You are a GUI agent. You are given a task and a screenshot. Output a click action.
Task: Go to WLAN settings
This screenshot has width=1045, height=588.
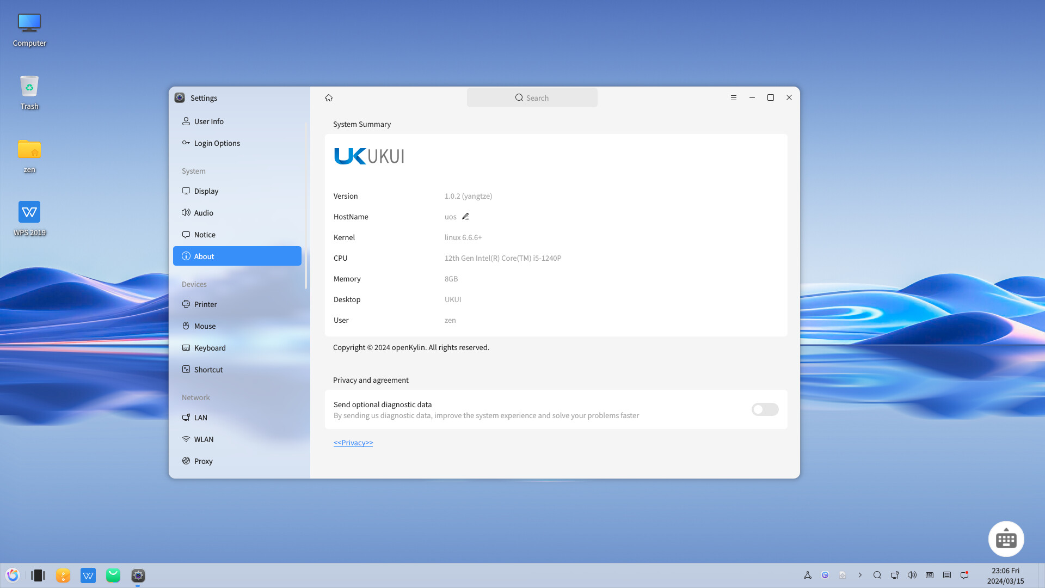tap(204, 439)
